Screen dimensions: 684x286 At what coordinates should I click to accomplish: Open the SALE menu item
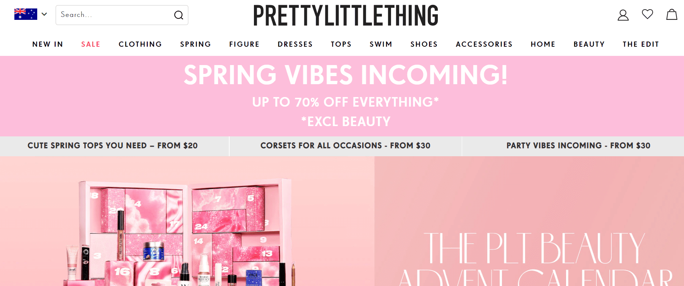[x=91, y=44]
